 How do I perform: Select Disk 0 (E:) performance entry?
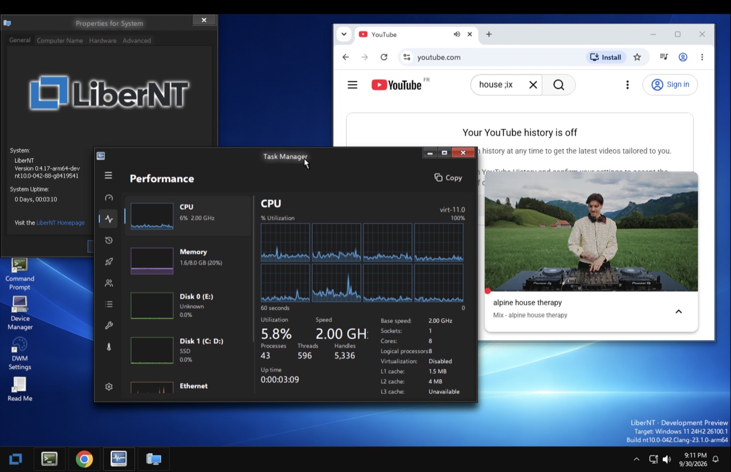point(188,305)
